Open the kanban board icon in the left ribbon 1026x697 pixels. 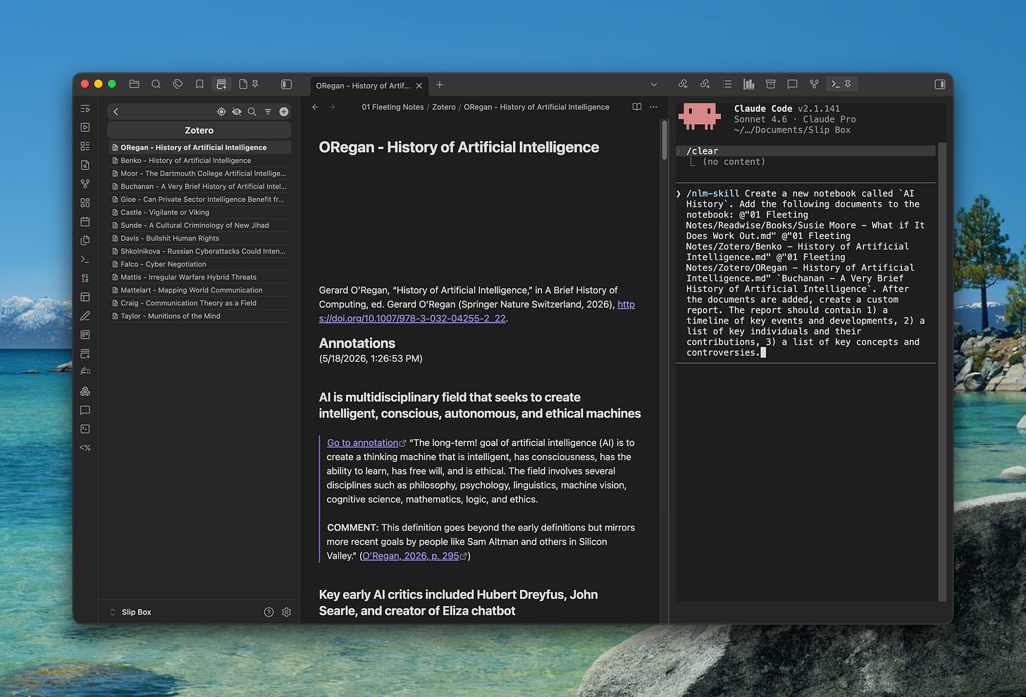[x=85, y=334]
